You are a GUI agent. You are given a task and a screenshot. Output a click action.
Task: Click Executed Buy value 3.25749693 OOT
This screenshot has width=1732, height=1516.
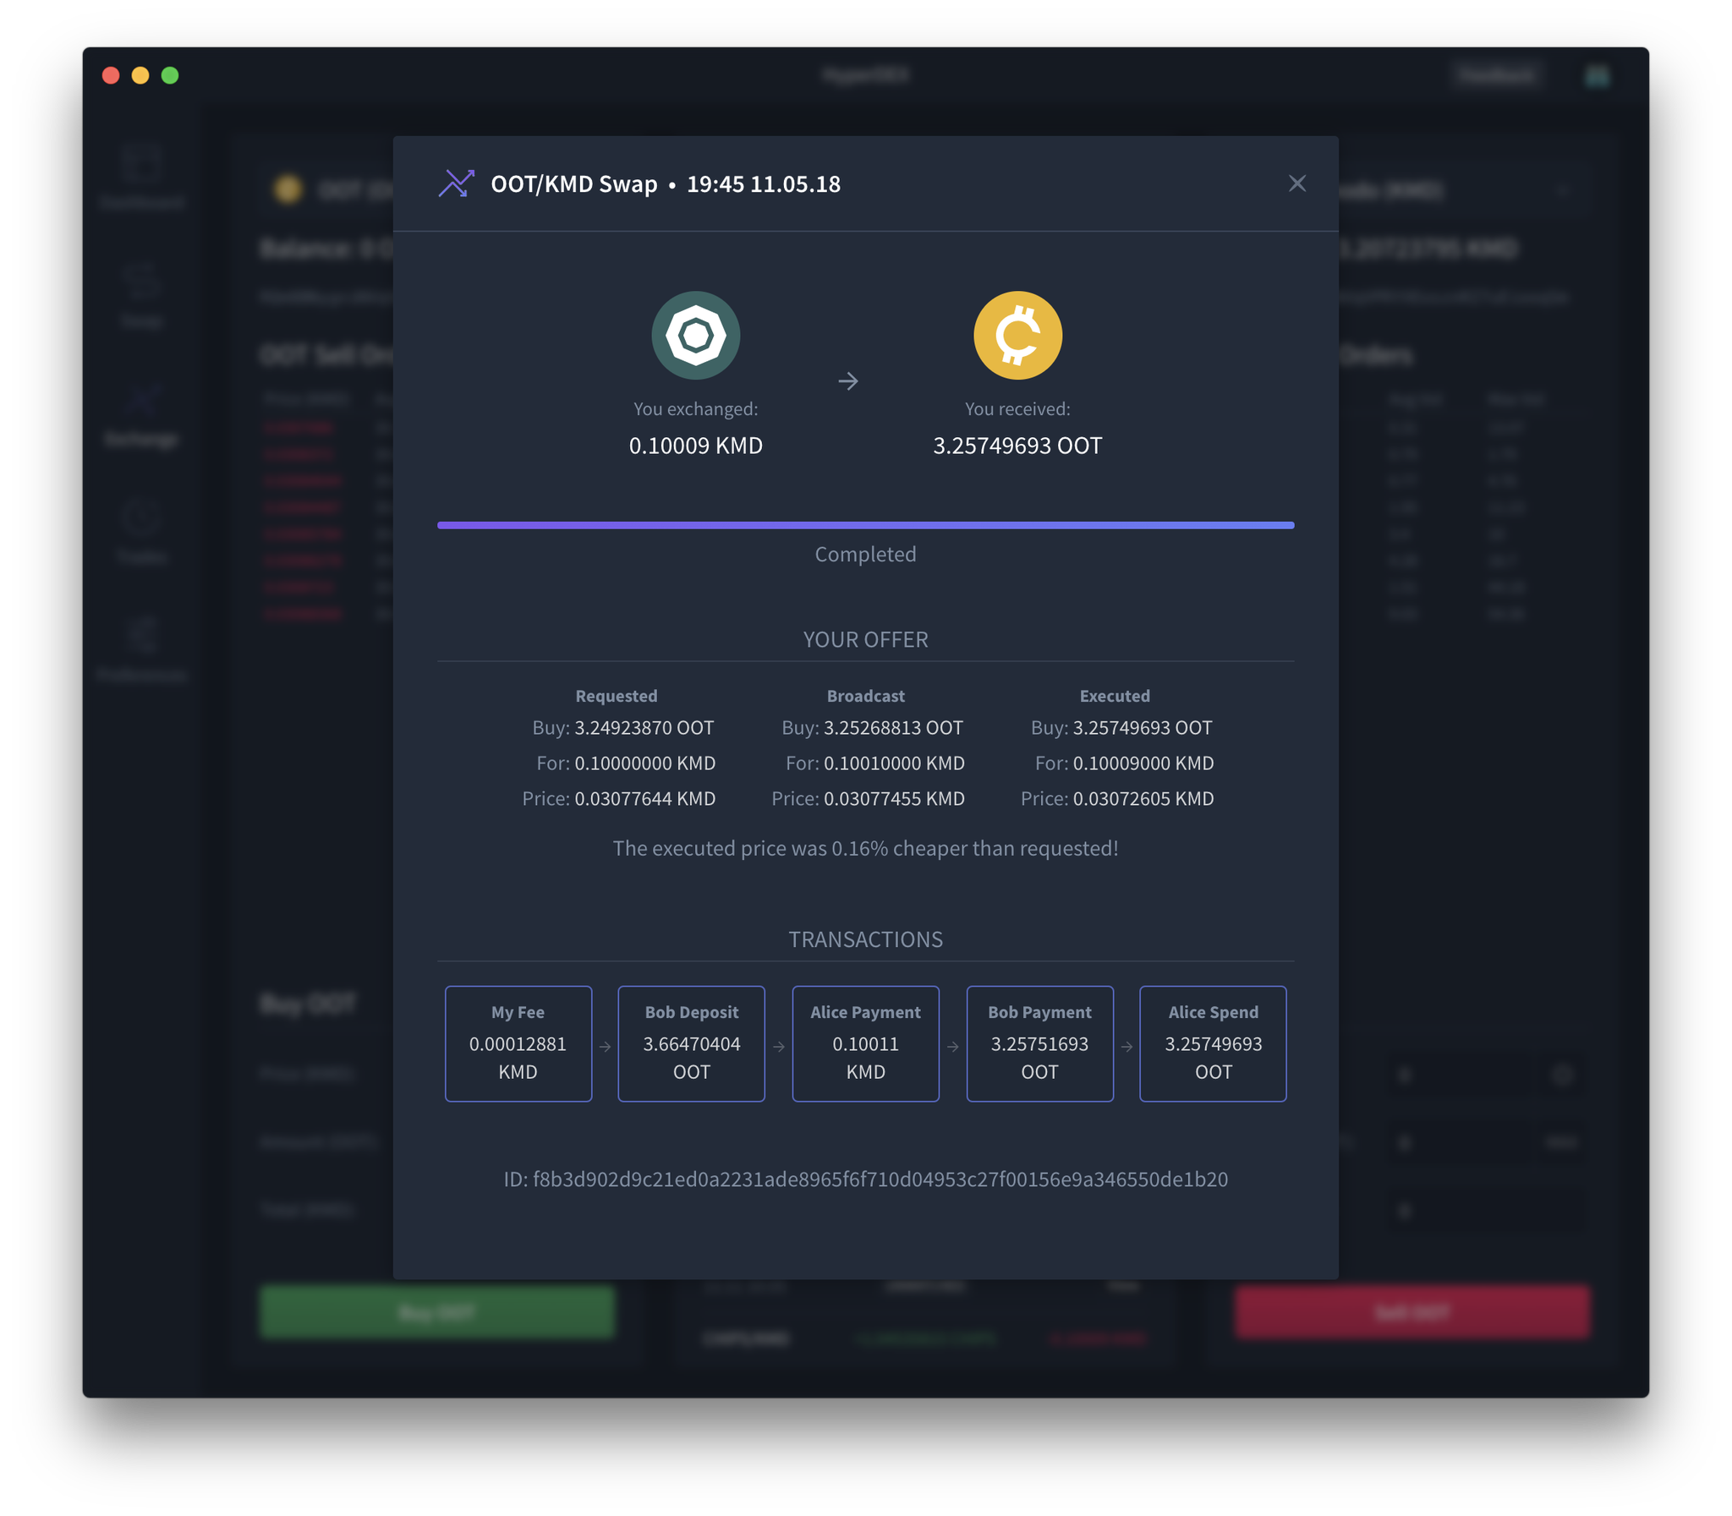click(x=1143, y=727)
